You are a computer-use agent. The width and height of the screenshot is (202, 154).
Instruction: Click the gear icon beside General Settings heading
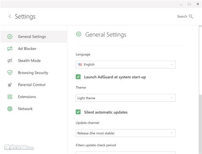78,34
